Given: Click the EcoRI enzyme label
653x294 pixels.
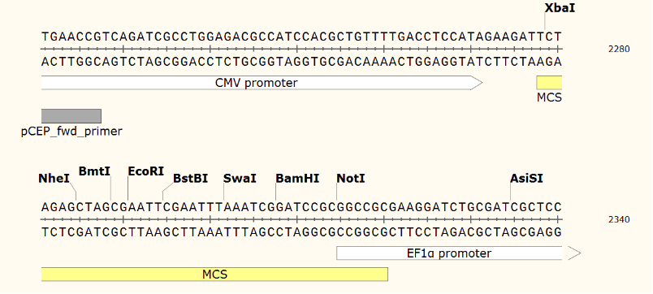Looking at the screenshot, I should click(145, 171).
